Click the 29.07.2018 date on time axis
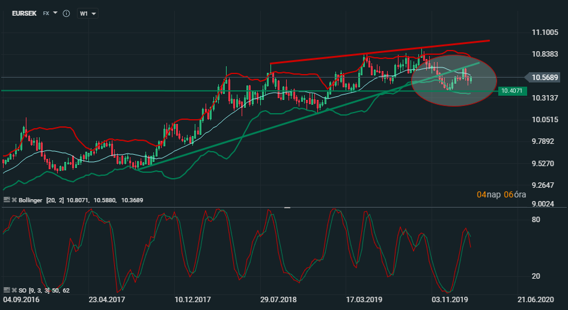 (279, 299)
